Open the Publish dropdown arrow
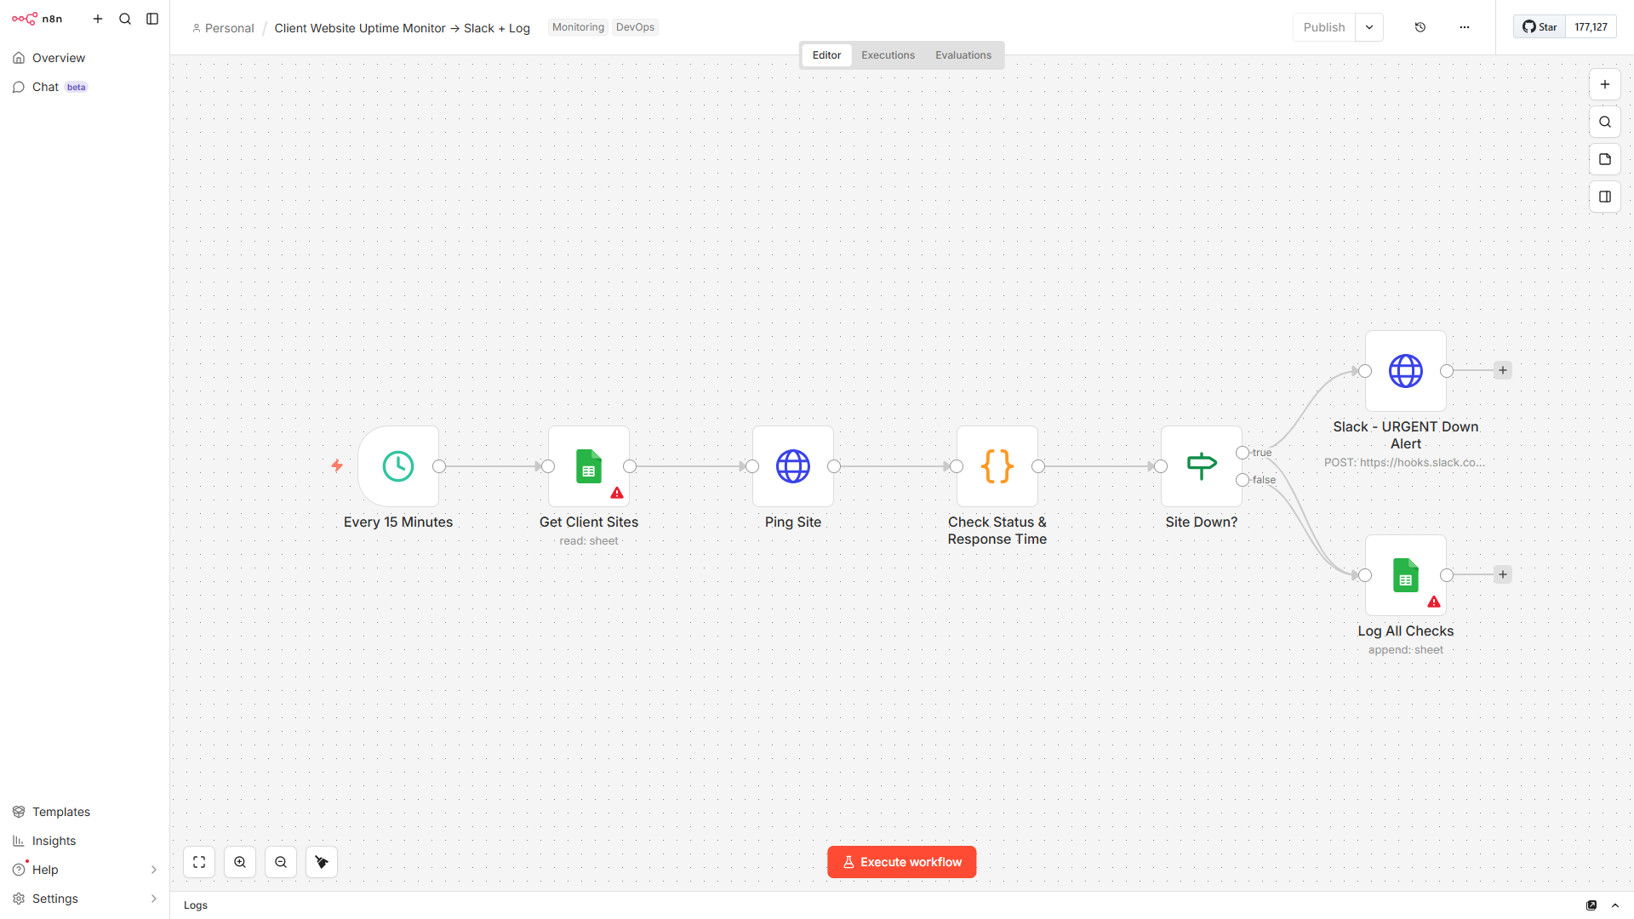1634x919 pixels. [x=1368, y=26]
